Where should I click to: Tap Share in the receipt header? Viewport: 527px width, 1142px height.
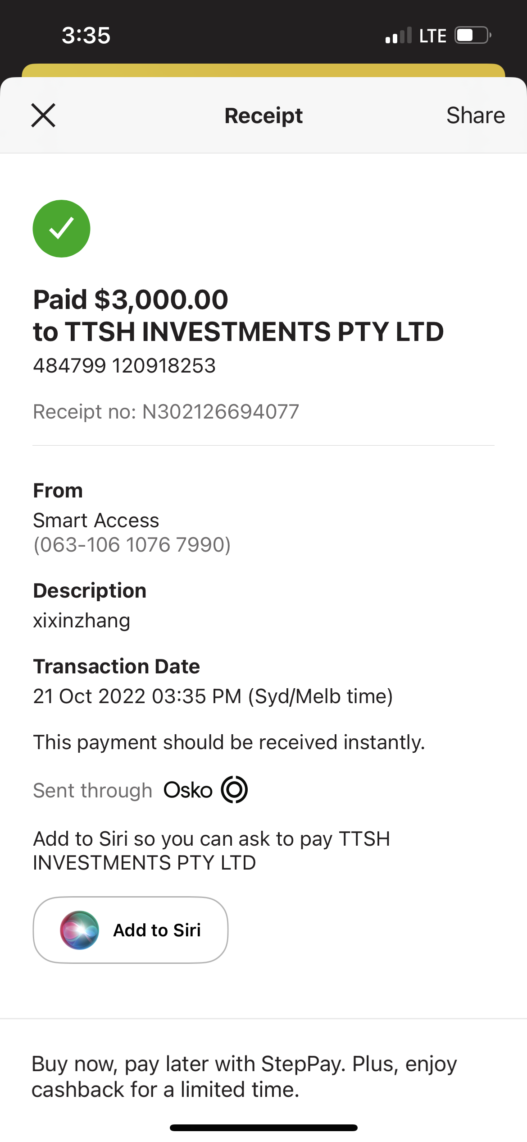coord(476,115)
